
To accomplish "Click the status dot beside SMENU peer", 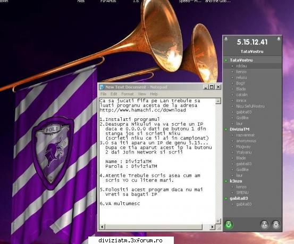I will click(232, 192).
